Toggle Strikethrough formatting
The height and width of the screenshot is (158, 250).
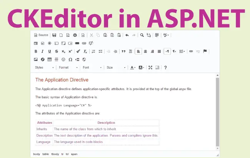[x=57, y=51]
